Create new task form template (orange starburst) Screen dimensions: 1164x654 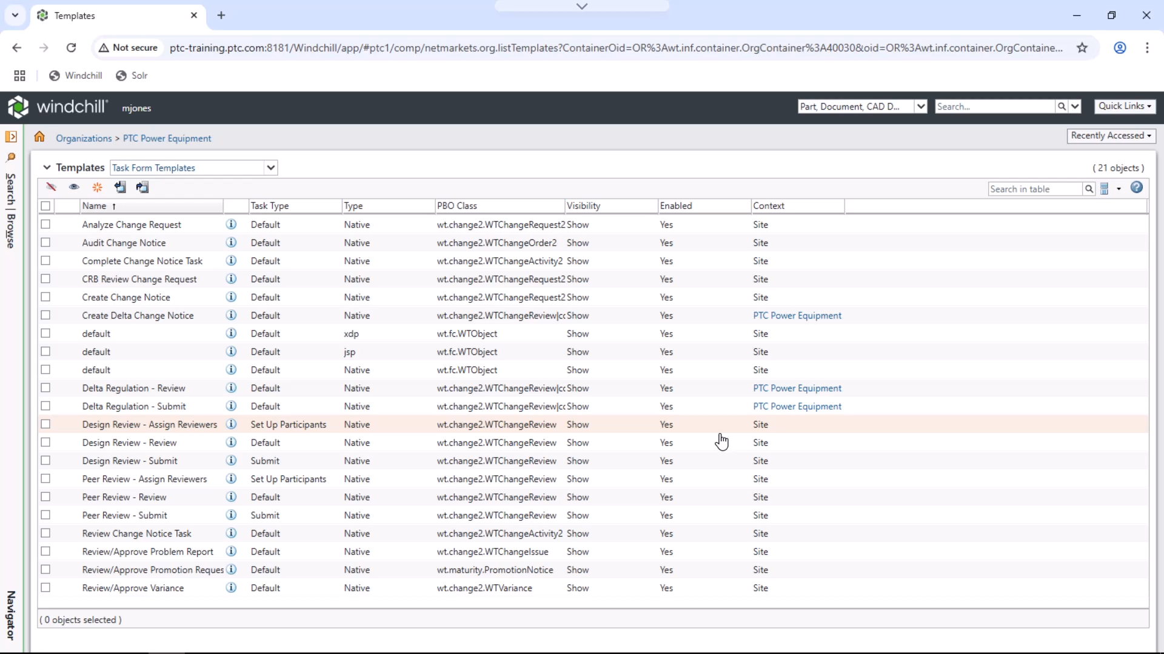click(x=97, y=187)
